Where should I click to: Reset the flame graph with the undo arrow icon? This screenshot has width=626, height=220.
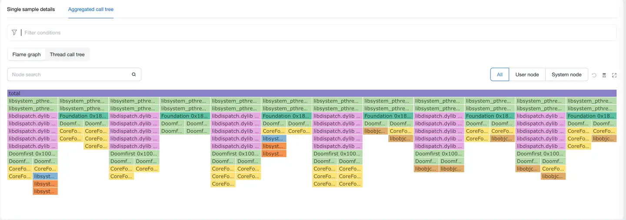(x=594, y=75)
